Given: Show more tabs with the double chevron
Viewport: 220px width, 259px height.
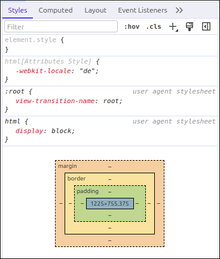Looking at the screenshot, I should pos(179,10).
